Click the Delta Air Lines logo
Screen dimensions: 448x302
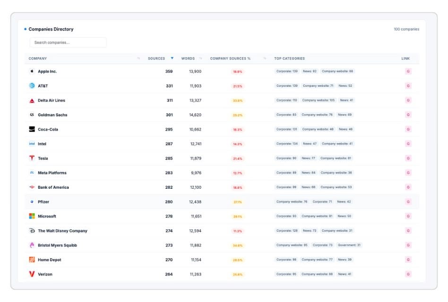click(x=32, y=101)
